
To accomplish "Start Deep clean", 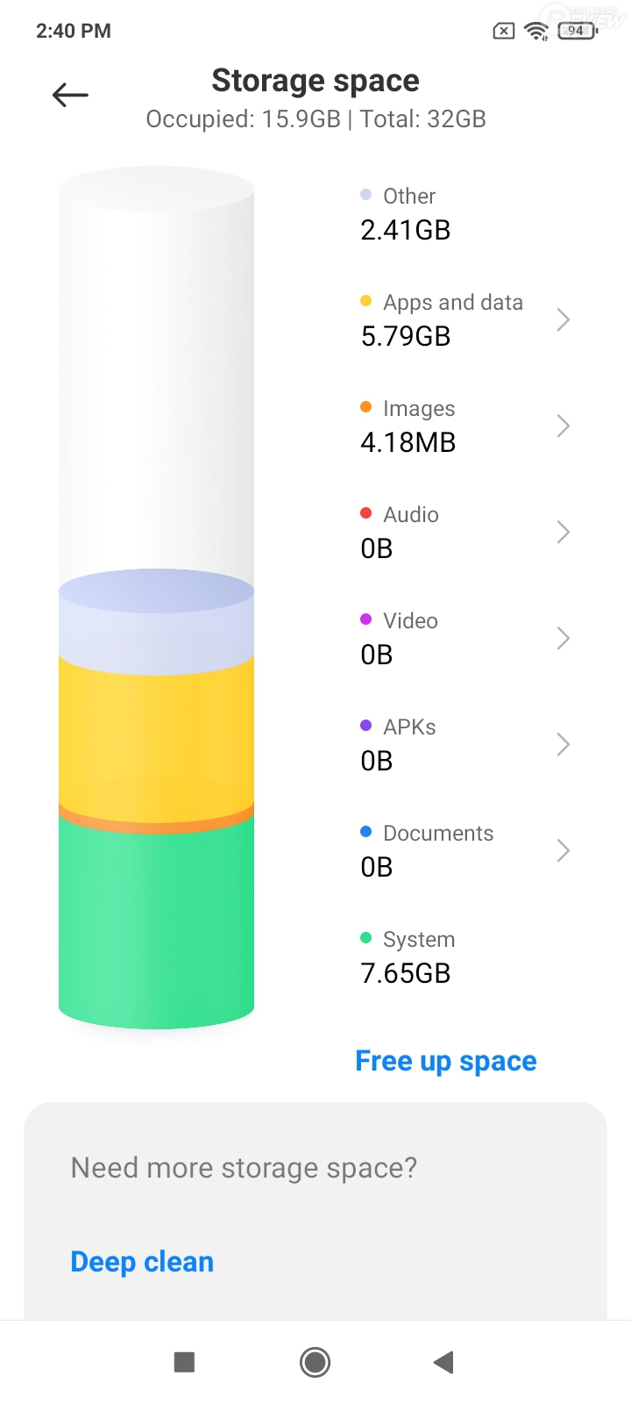I will (x=142, y=1262).
